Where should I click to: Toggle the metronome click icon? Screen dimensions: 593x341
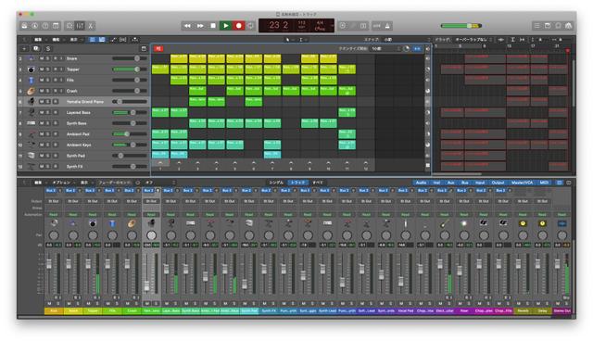pyautogui.click(x=387, y=26)
